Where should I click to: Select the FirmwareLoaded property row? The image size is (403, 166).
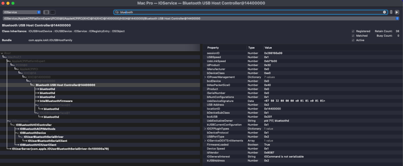303,145
